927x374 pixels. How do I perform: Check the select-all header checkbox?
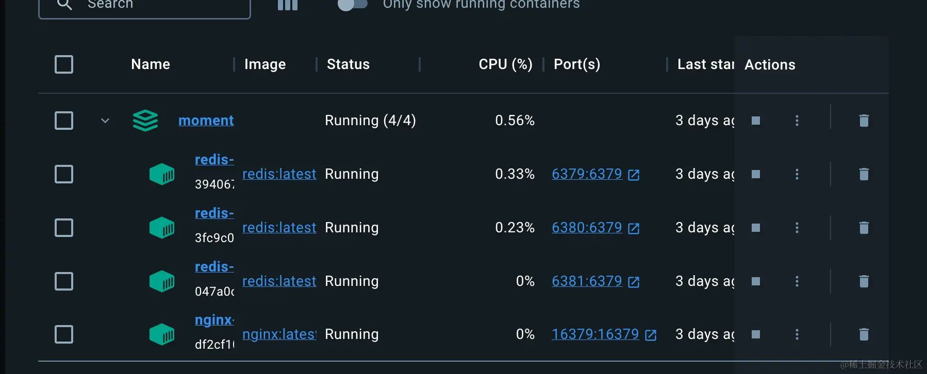tap(64, 64)
